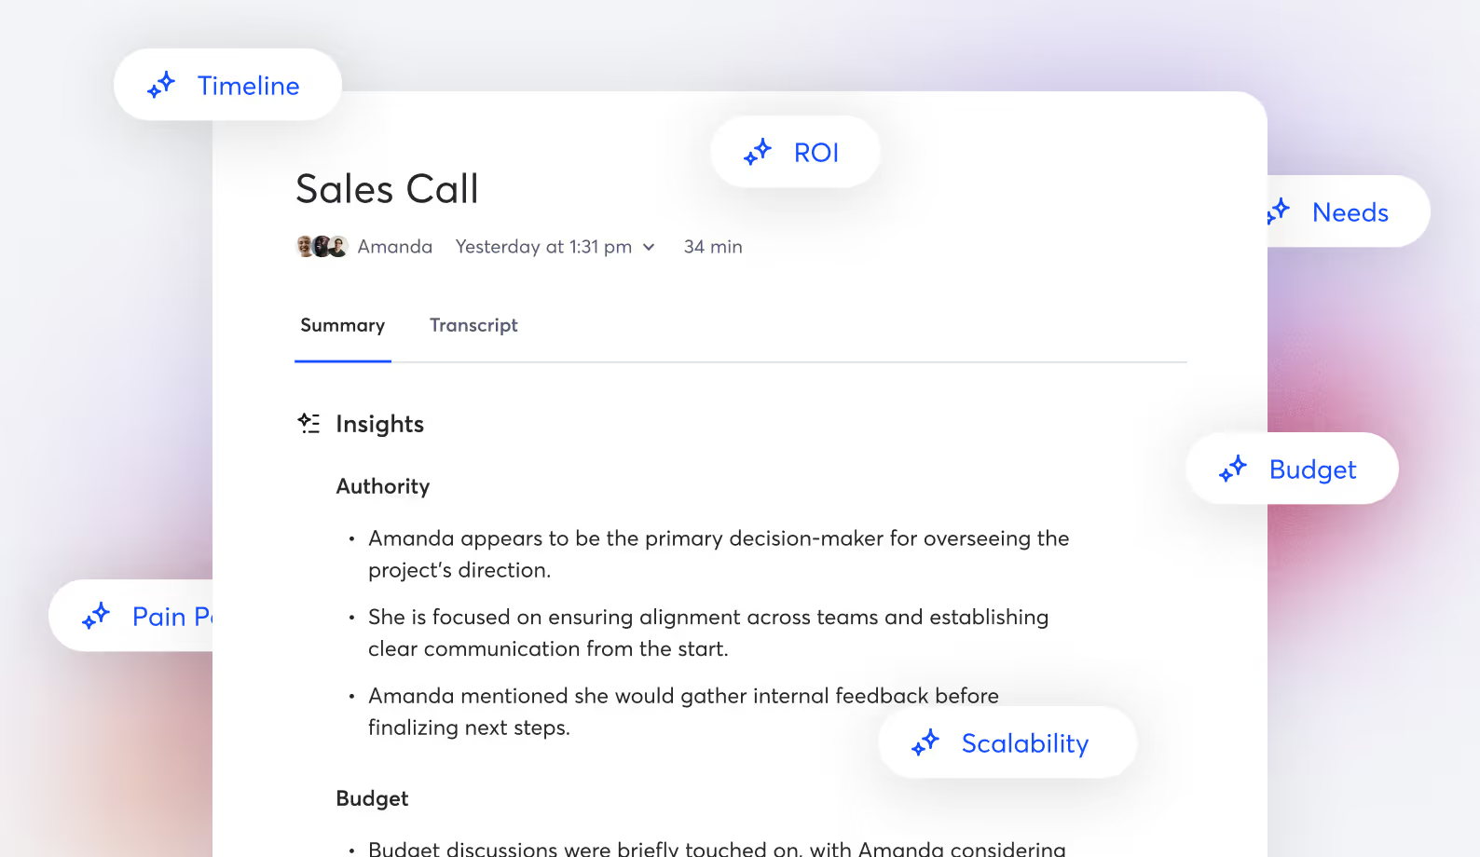This screenshot has width=1480, height=857.
Task: Click the participant avatars next to Amanda
Action: 322,247
